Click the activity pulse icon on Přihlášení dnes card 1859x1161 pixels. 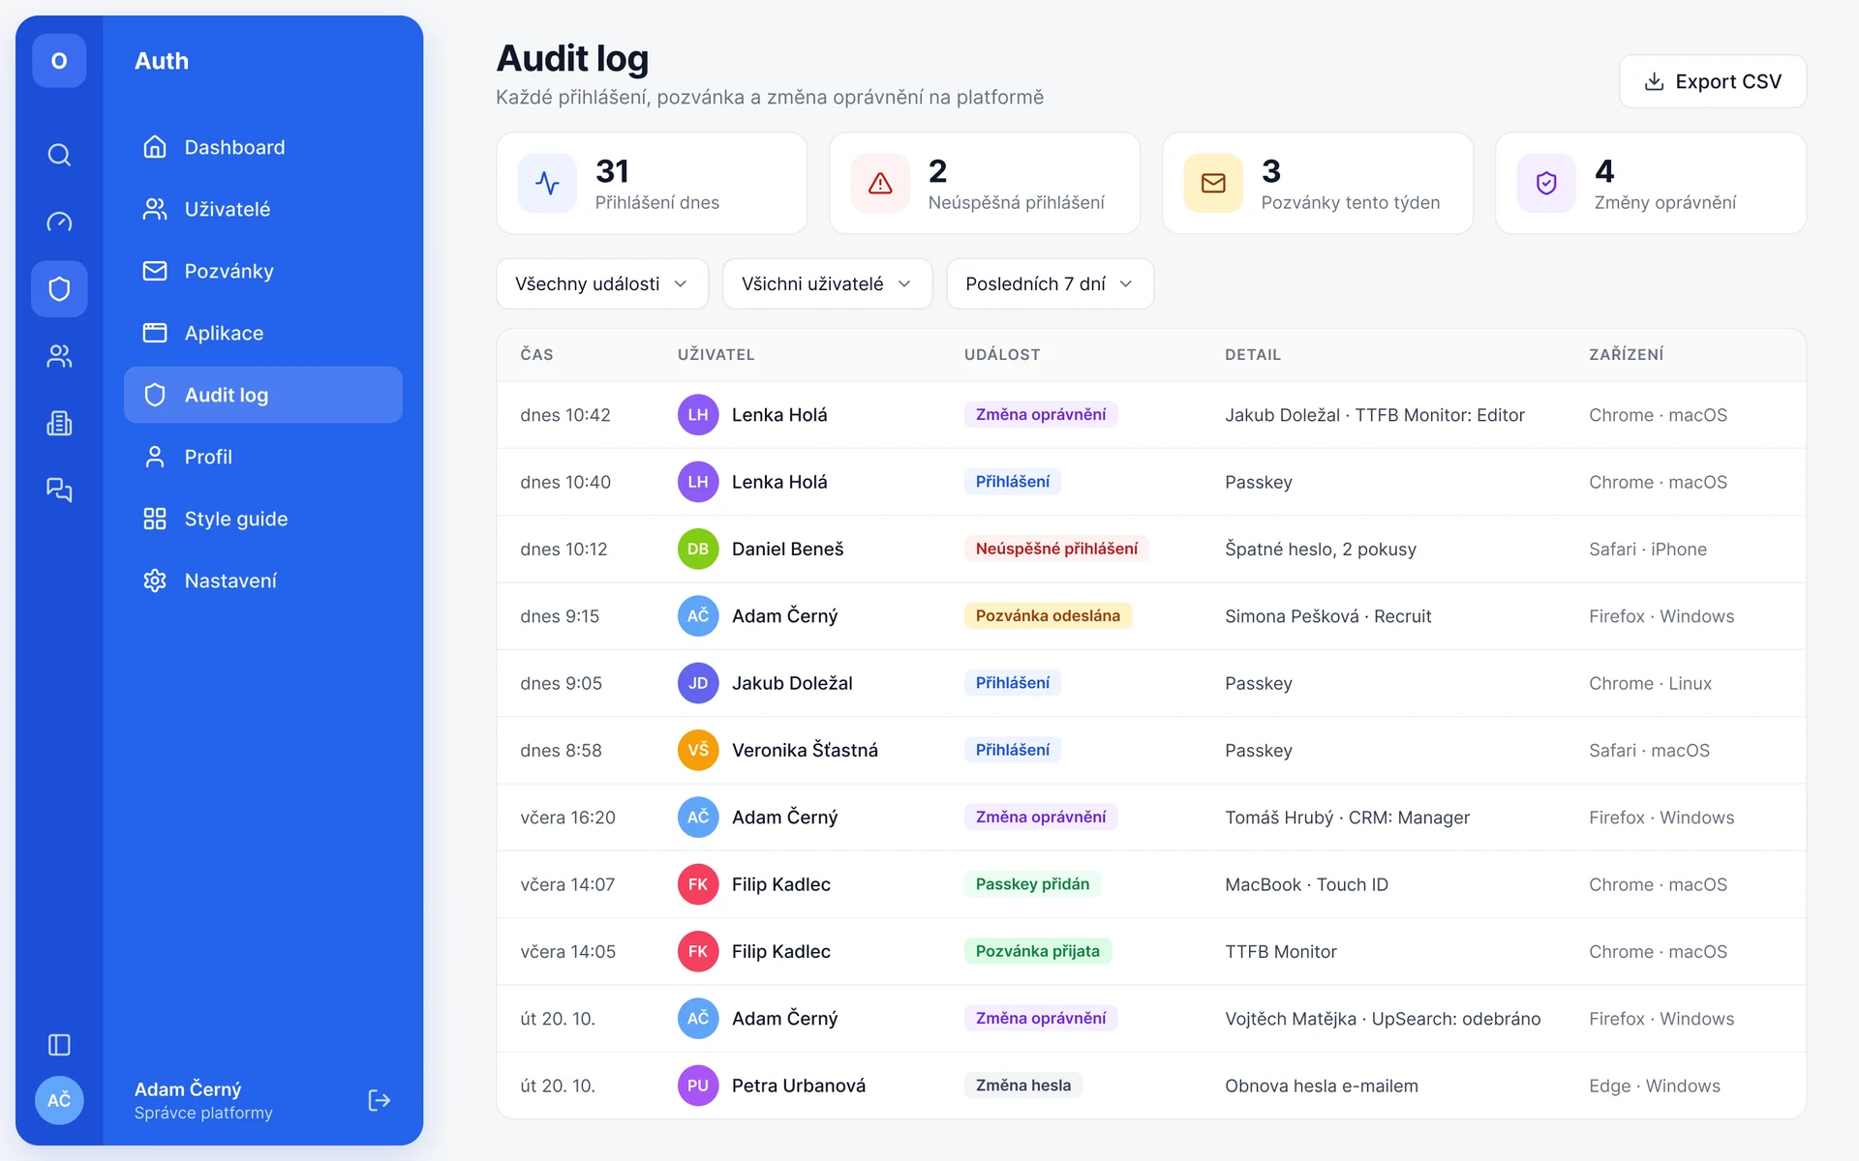click(547, 183)
